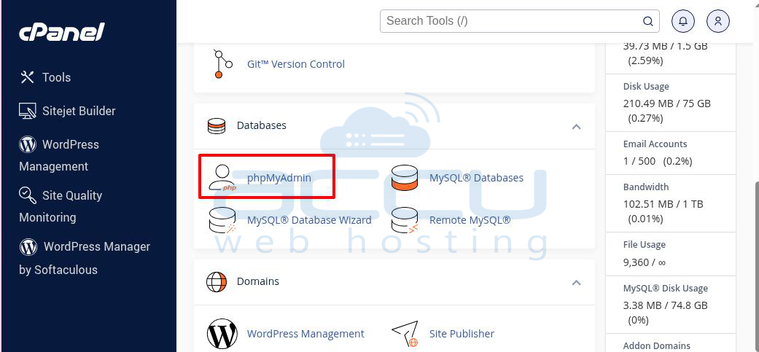Click the Disk Usage statistic label
This screenshot has width=759, height=352.
pyautogui.click(x=646, y=87)
